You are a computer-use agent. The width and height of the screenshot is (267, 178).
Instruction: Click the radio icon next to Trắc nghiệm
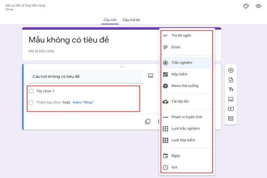click(x=165, y=63)
